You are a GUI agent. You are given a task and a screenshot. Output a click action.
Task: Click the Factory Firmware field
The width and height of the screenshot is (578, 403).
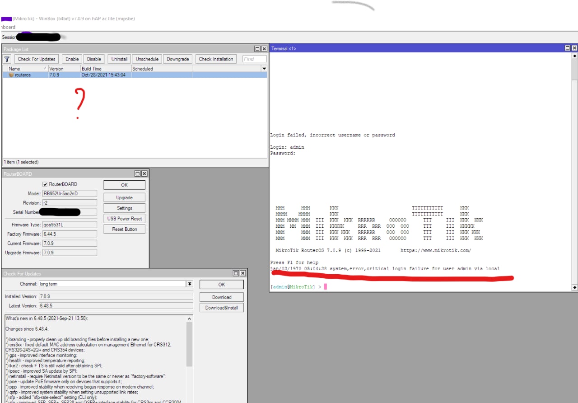[x=70, y=234]
